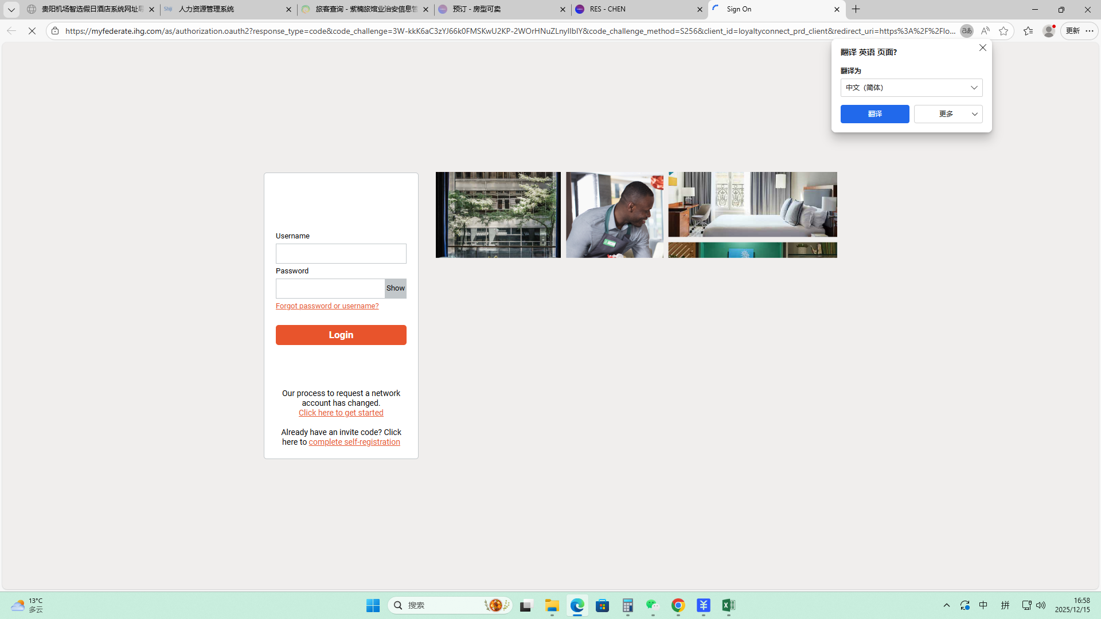The width and height of the screenshot is (1101, 619).
Task: Click the browser profile avatar icon
Action: [x=1049, y=31]
